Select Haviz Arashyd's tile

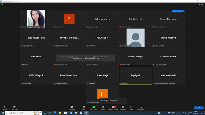pyautogui.click(x=168, y=38)
